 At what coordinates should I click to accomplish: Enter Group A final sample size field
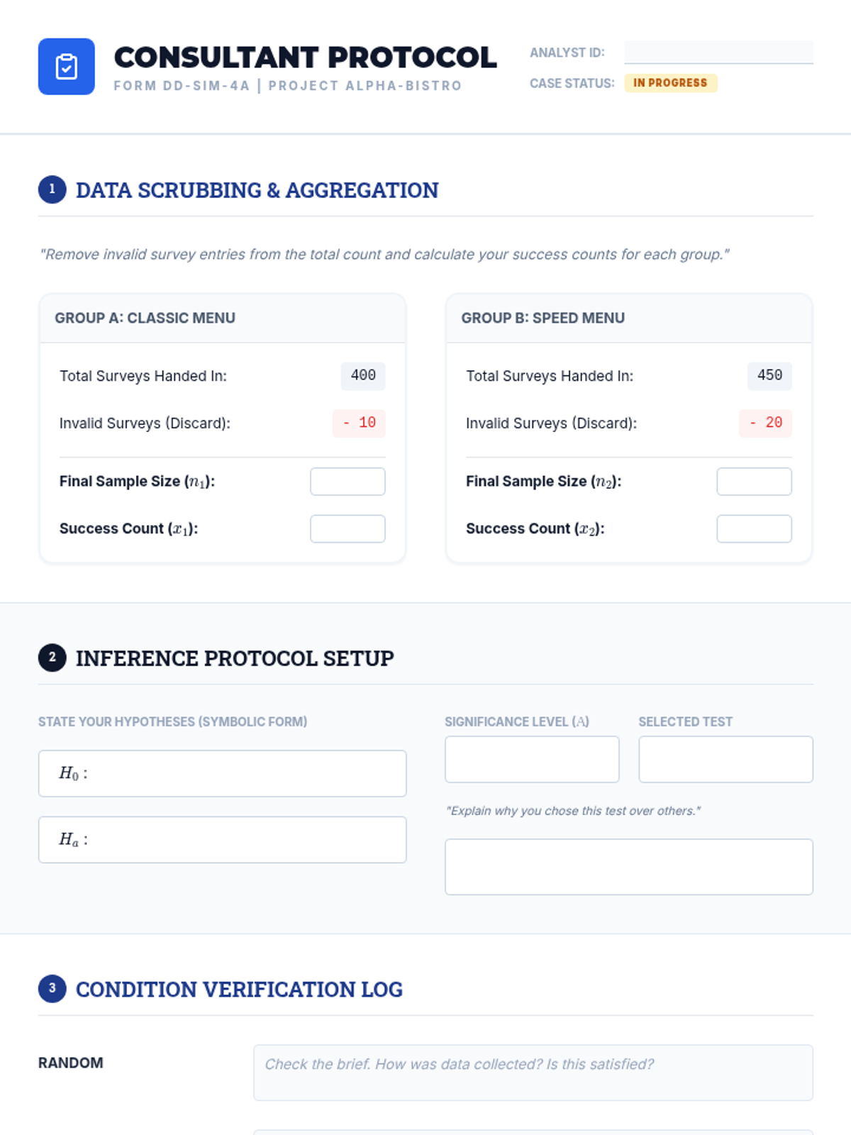coord(347,482)
